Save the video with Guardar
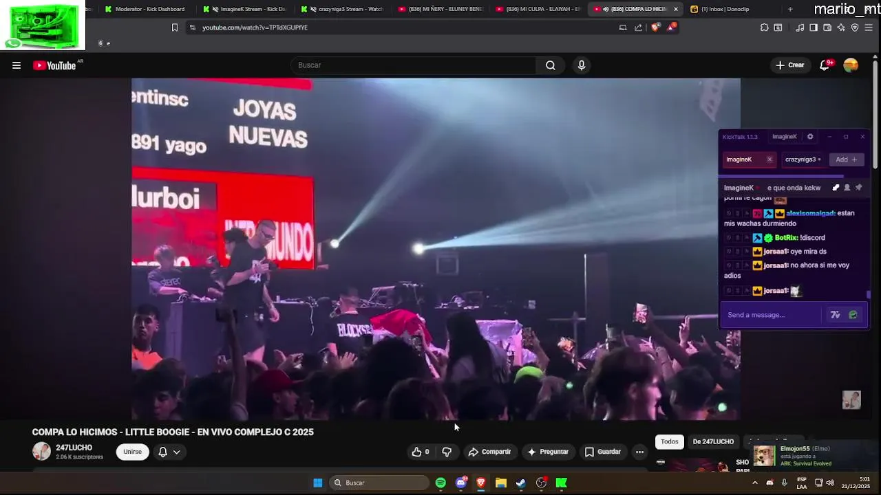 tap(603, 452)
